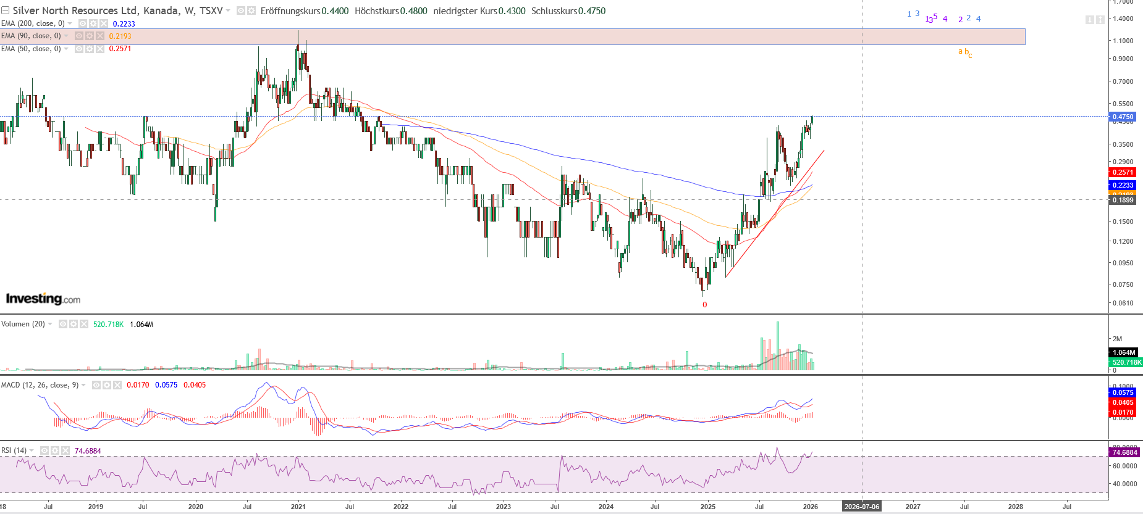Open dropdown arrow beside EMA (50, close, 0)
The width and height of the screenshot is (1143, 514).
(66, 49)
